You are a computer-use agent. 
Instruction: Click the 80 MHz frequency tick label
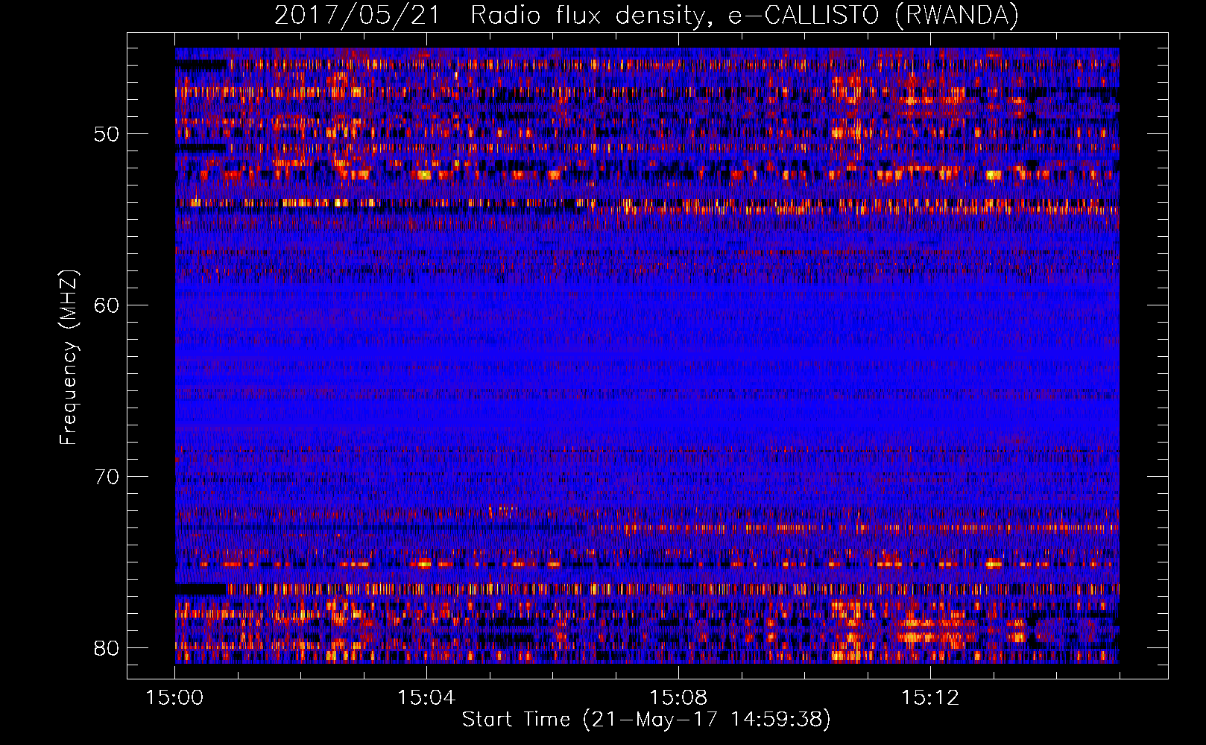(107, 648)
